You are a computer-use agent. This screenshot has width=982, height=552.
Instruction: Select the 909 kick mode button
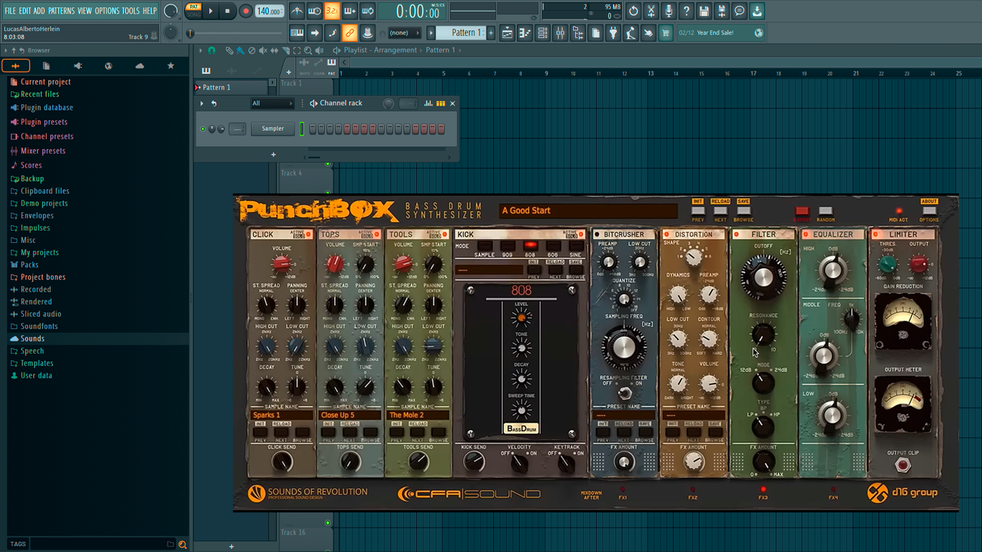point(508,247)
